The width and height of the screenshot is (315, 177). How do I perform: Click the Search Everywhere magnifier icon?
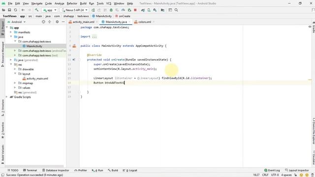point(176,10)
